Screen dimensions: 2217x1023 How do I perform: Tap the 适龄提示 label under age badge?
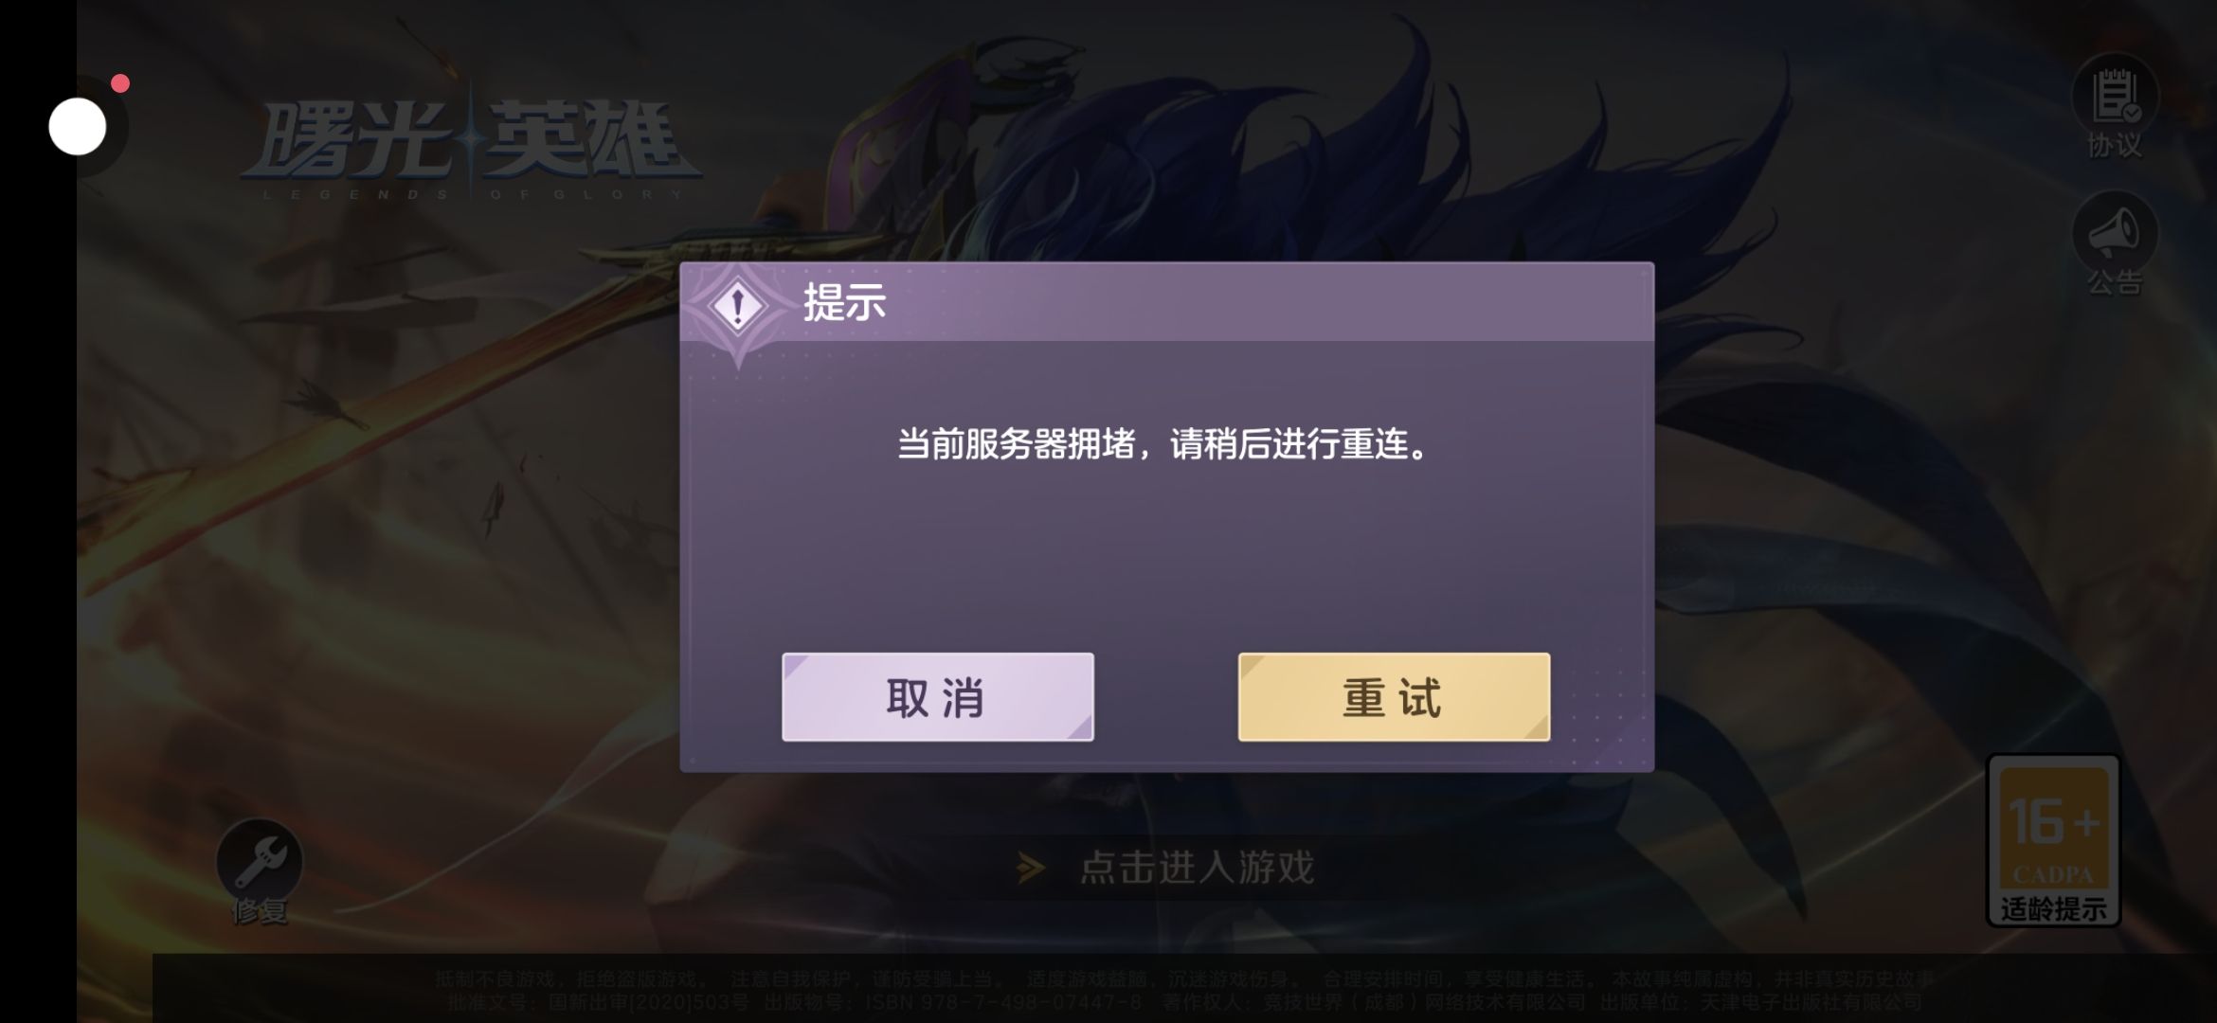point(2053,909)
